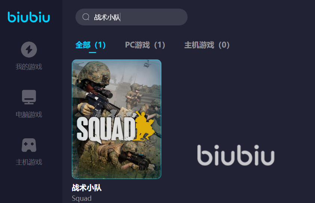Click the Squad subtitle under the cover
Screen dimensions: 315x203
tap(81, 199)
